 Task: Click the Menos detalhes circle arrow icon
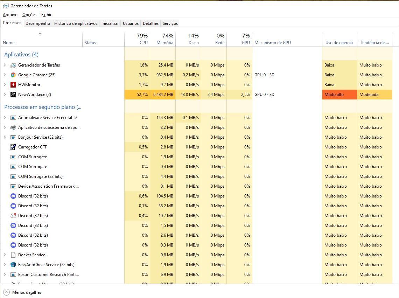pos(6,292)
